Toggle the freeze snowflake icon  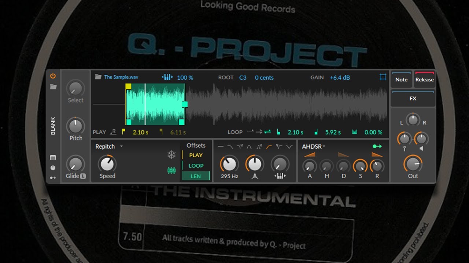[171, 155]
